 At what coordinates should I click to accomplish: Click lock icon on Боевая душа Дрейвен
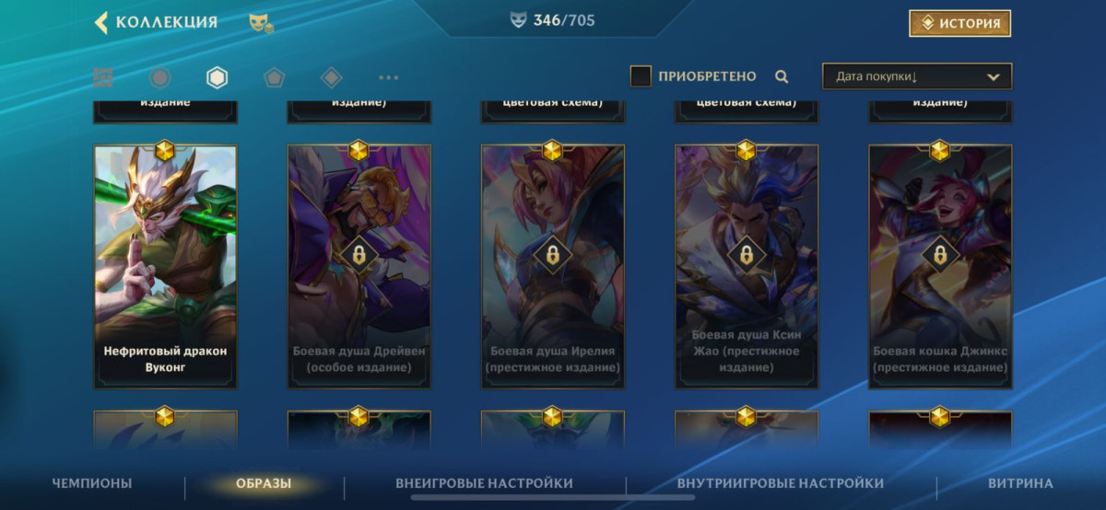click(x=358, y=256)
